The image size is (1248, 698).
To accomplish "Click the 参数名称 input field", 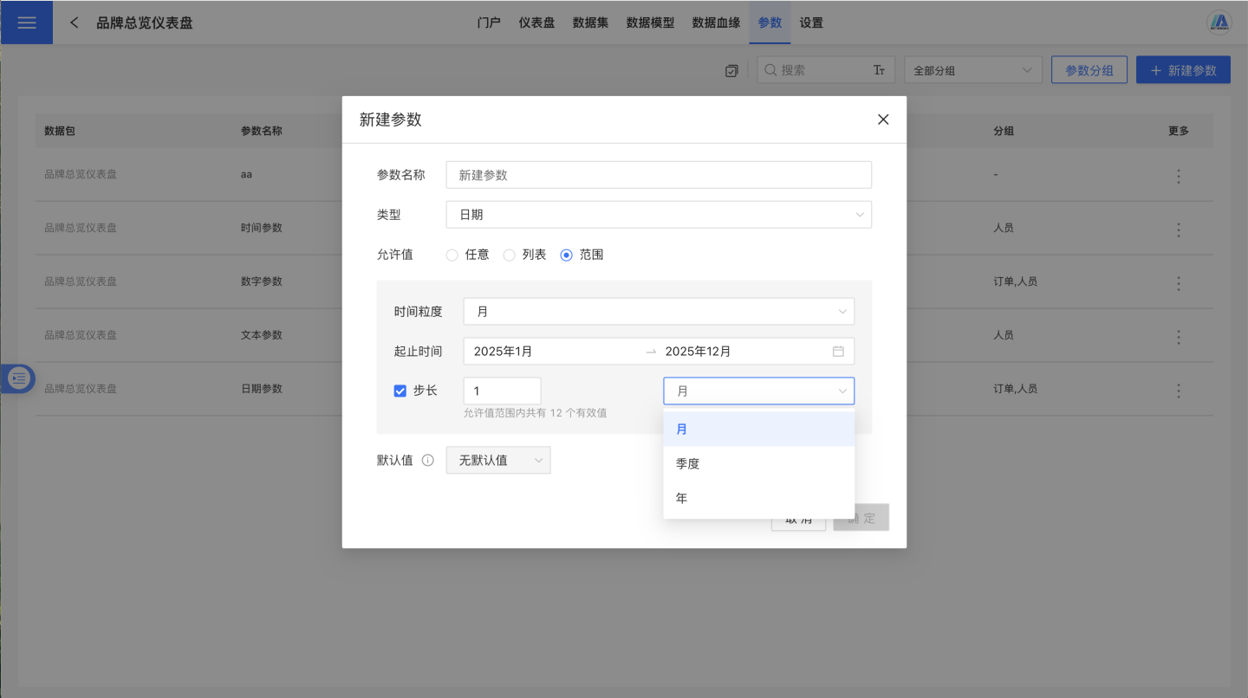I will 659,175.
